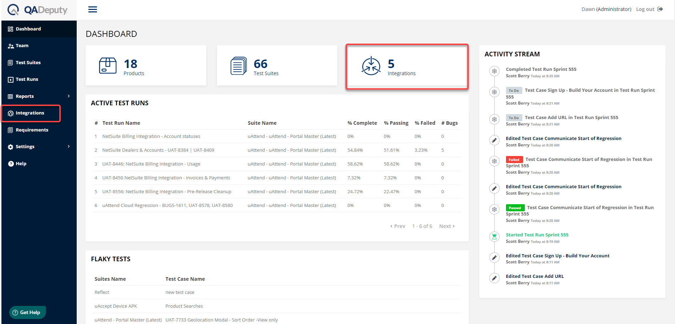The height and width of the screenshot is (324, 675).
Task: Click the Settings gear icon in sidebar
Action: point(11,147)
